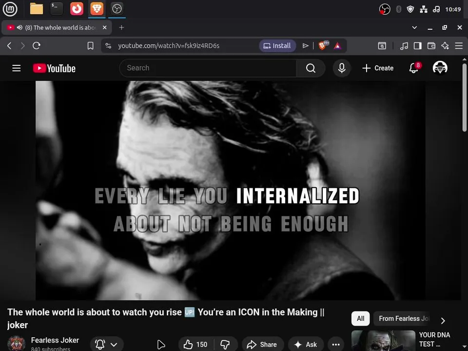Click the OBS recording tray icon
This screenshot has width=468, height=351.
coord(385,9)
